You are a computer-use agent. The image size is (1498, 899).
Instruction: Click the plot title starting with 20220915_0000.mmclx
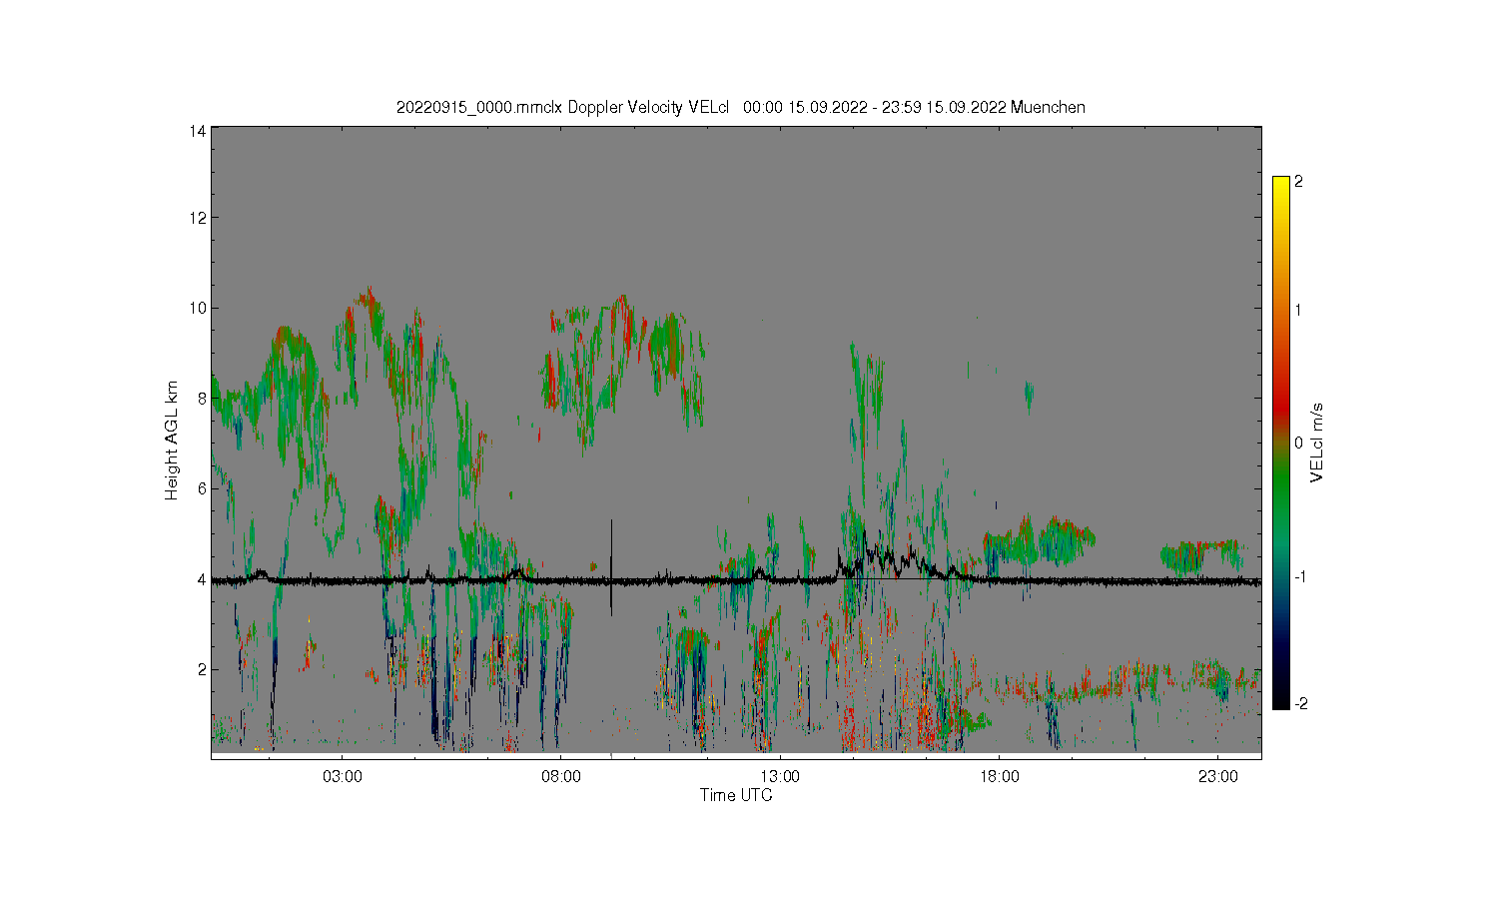[740, 107]
